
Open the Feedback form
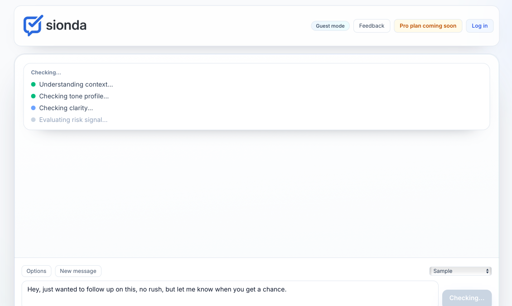[x=372, y=26]
